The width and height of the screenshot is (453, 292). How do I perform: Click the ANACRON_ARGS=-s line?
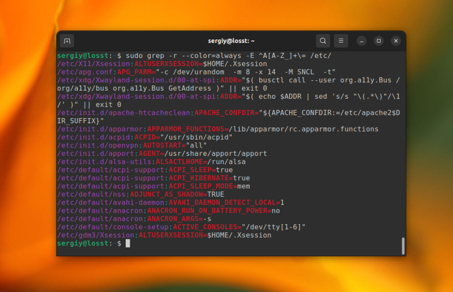pyautogui.click(x=134, y=218)
